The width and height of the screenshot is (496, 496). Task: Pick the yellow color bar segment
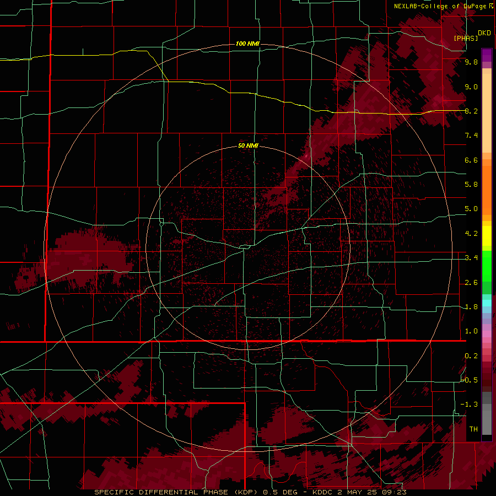pyautogui.click(x=487, y=236)
